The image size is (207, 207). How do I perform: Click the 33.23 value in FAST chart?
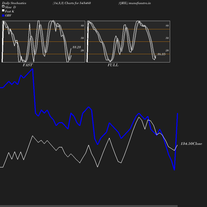coord(77,47)
